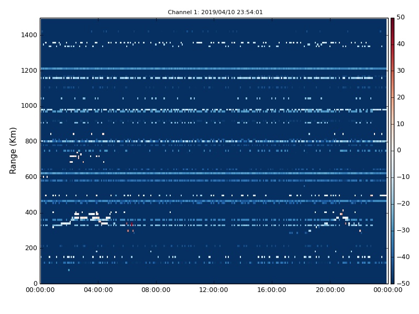The width and height of the screenshot is (419, 314).
Task: Click the colorbar label 10
Action: (401, 124)
